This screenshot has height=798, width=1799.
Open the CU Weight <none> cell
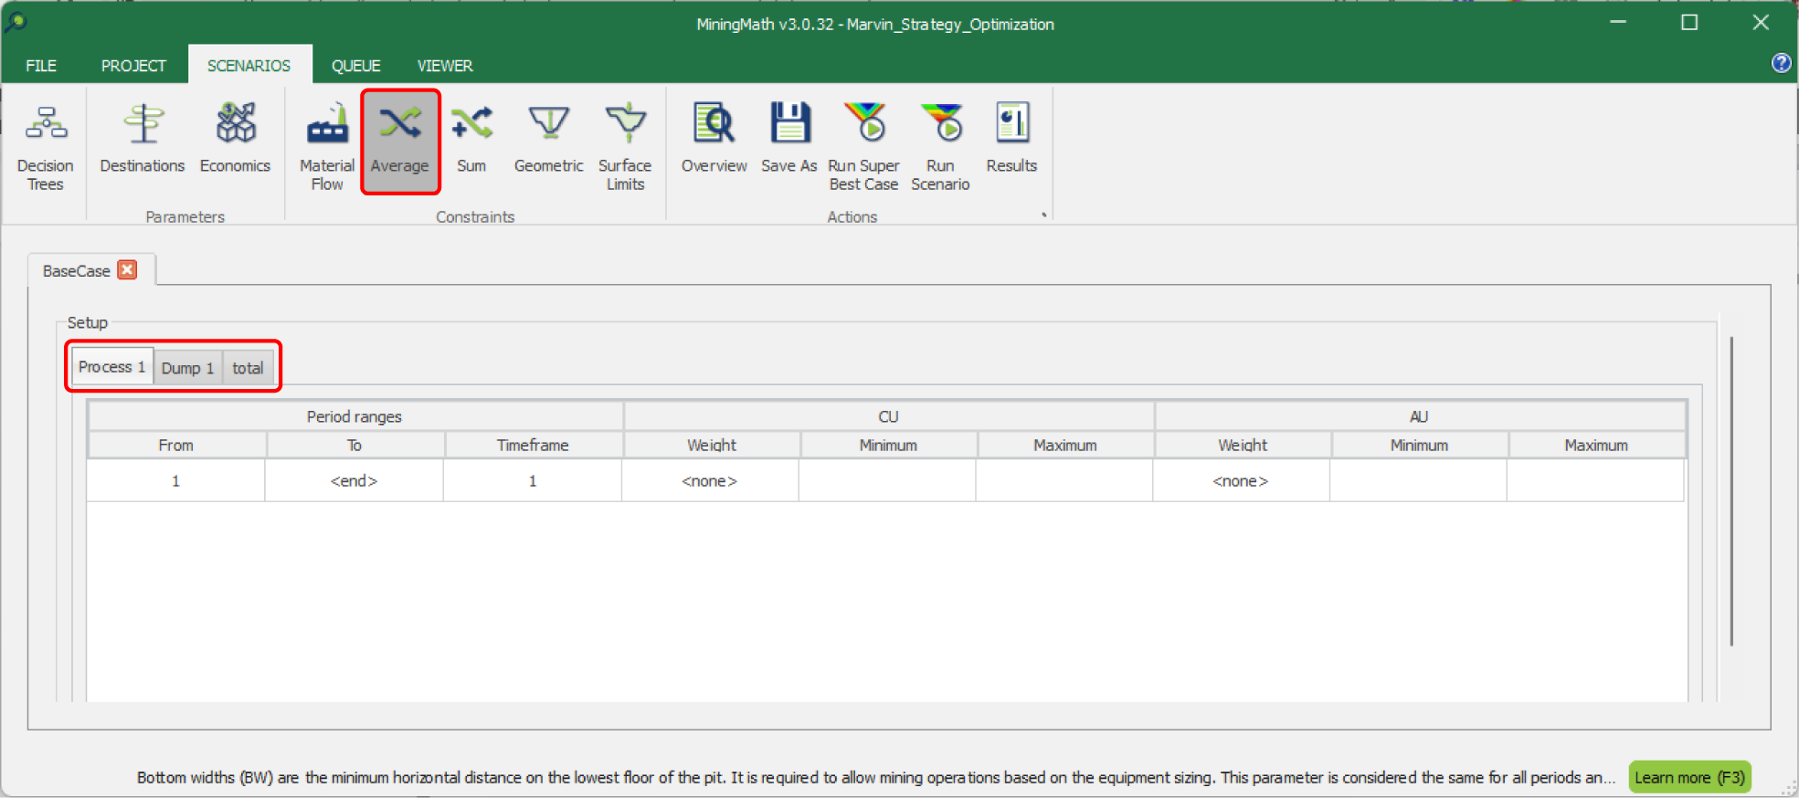[710, 481]
